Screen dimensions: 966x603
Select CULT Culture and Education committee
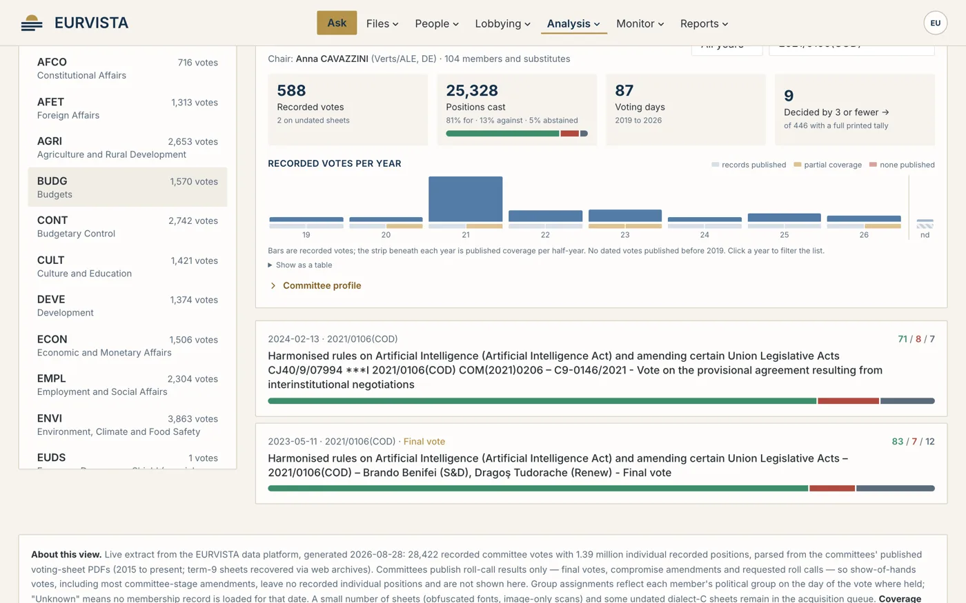pos(128,266)
